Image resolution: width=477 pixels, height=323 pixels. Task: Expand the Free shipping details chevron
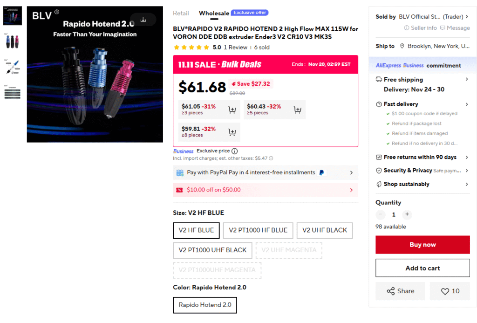click(467, 80)
